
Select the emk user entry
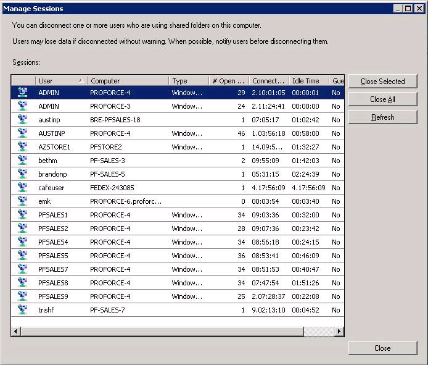click(44, 201)
